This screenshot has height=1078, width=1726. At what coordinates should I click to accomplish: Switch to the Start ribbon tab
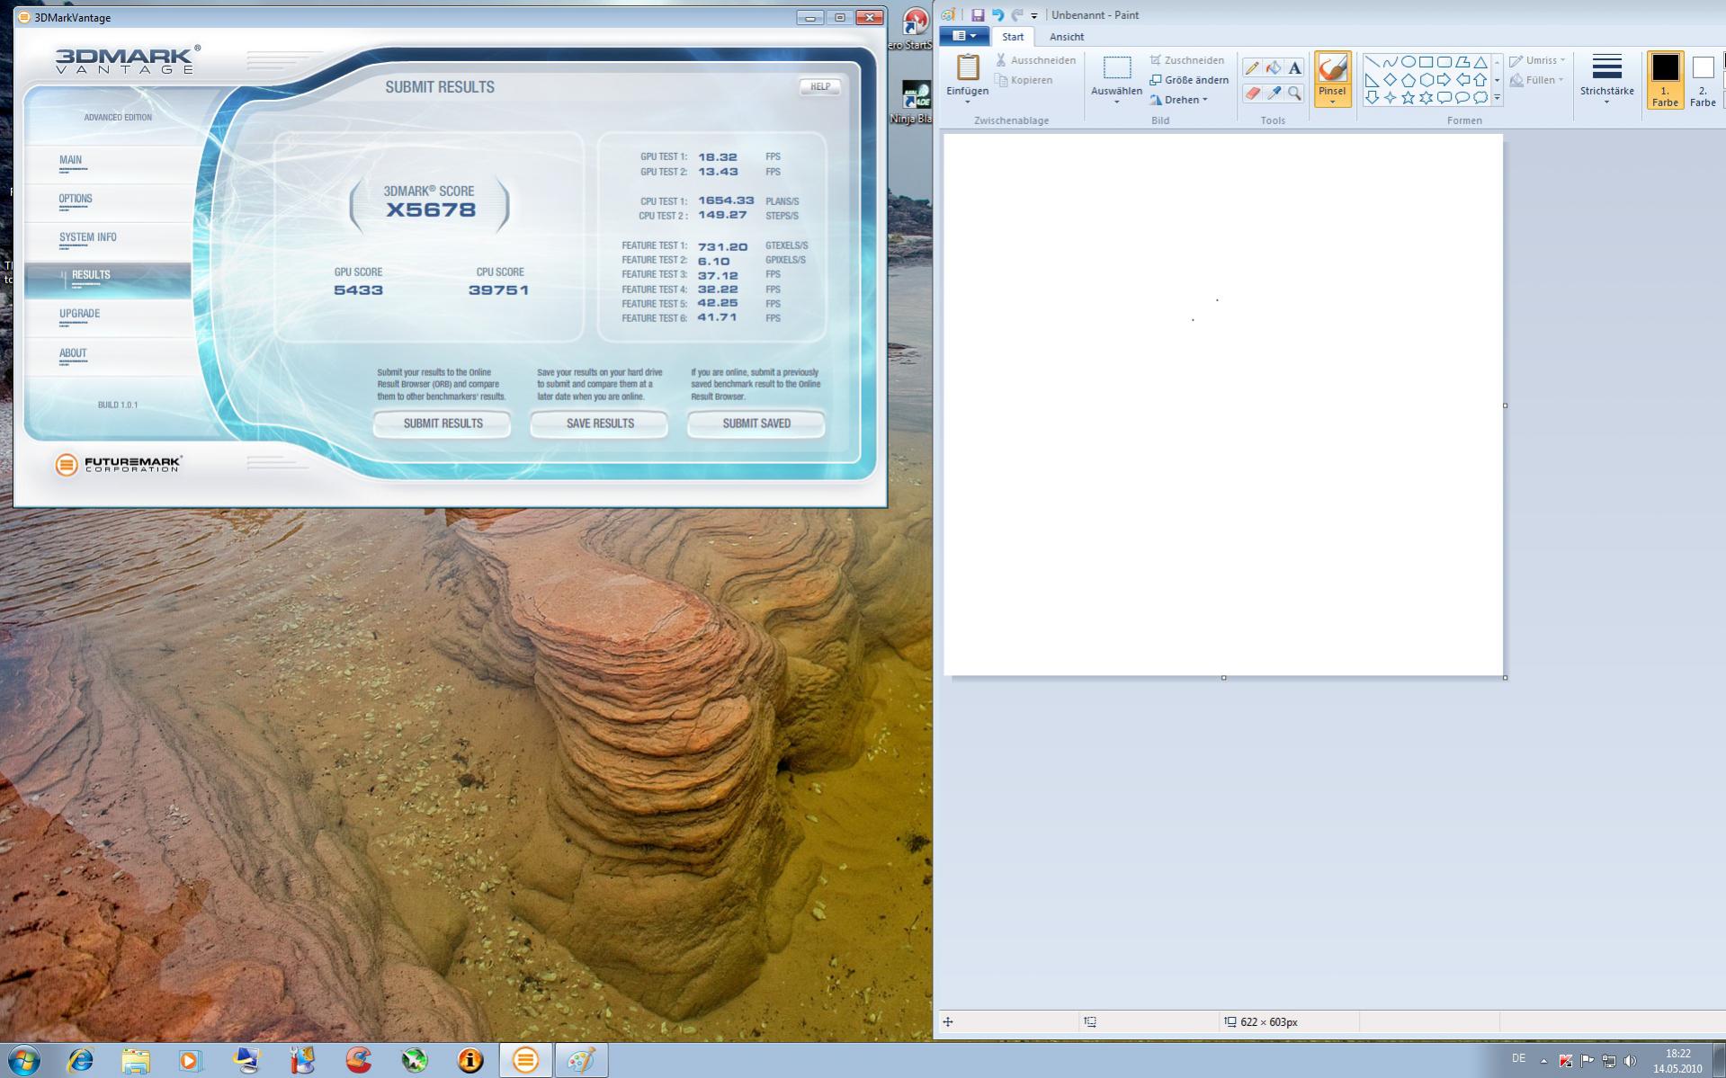click(1013, 37)
